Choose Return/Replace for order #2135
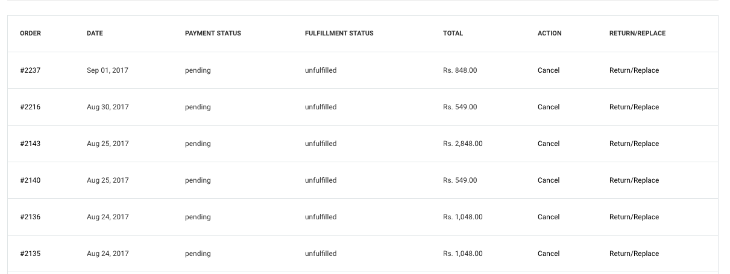Viewport: 730px width, 274px height. click(x=634, y=254)
